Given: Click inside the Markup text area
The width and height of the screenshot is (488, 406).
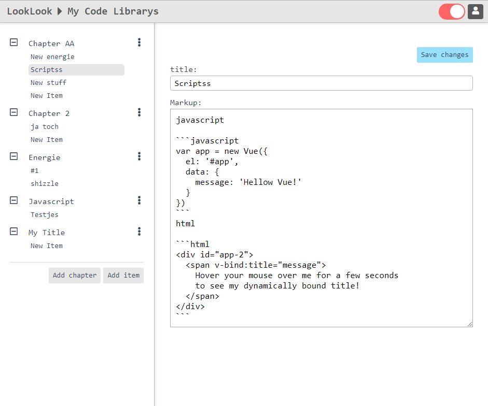Looking at the screenshot, I should click(322, 218).
